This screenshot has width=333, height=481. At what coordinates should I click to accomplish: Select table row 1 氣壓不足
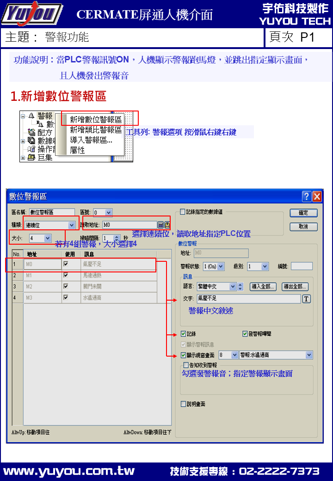(x=85, y=264)
